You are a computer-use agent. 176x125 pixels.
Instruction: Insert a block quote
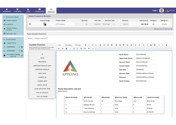coord(124,45)
